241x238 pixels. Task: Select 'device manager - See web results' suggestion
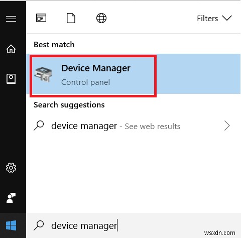pyautogui.click(x=134, y=126)
